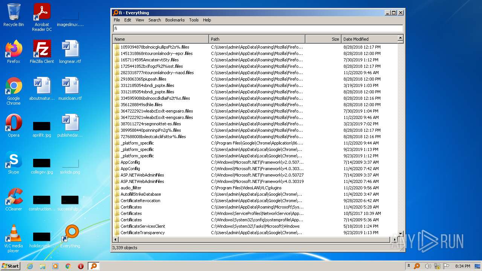
Task: Sort results by Path column header
Action: pos(257,39)
